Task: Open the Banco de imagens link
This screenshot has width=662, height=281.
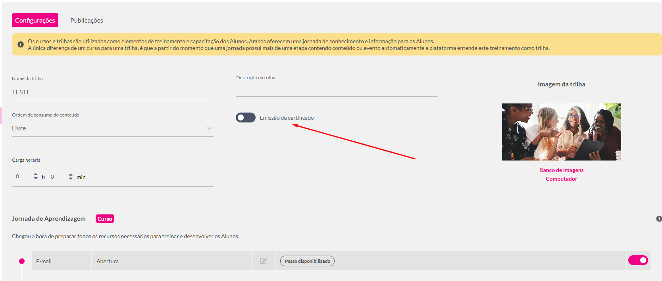Action: (561, 170)
